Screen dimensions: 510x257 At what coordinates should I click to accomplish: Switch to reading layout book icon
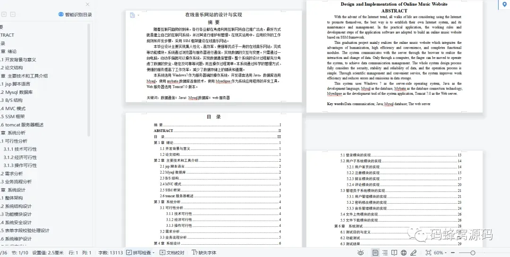[x=394, y=253]
